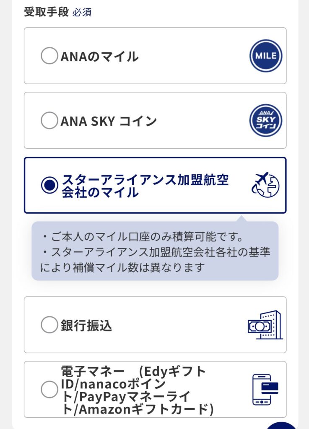Pick the 電子マネー radio button
Screen dimensions: 309x429
(x=49, y=390)
